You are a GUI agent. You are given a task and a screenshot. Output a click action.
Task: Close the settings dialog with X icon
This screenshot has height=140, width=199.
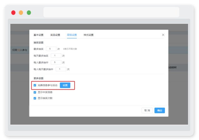tap(163, 35)
